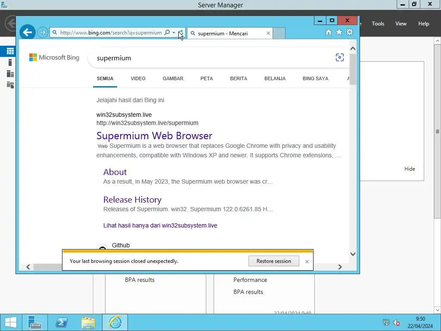
Task: Click the Microsoft Bing logo
Action: click(54, 57)
